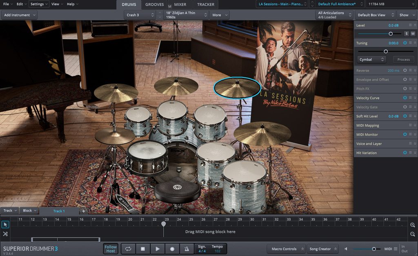418x256 pixels.
Task: Open the Tuning section menu icon
Action: click(410, 42)
